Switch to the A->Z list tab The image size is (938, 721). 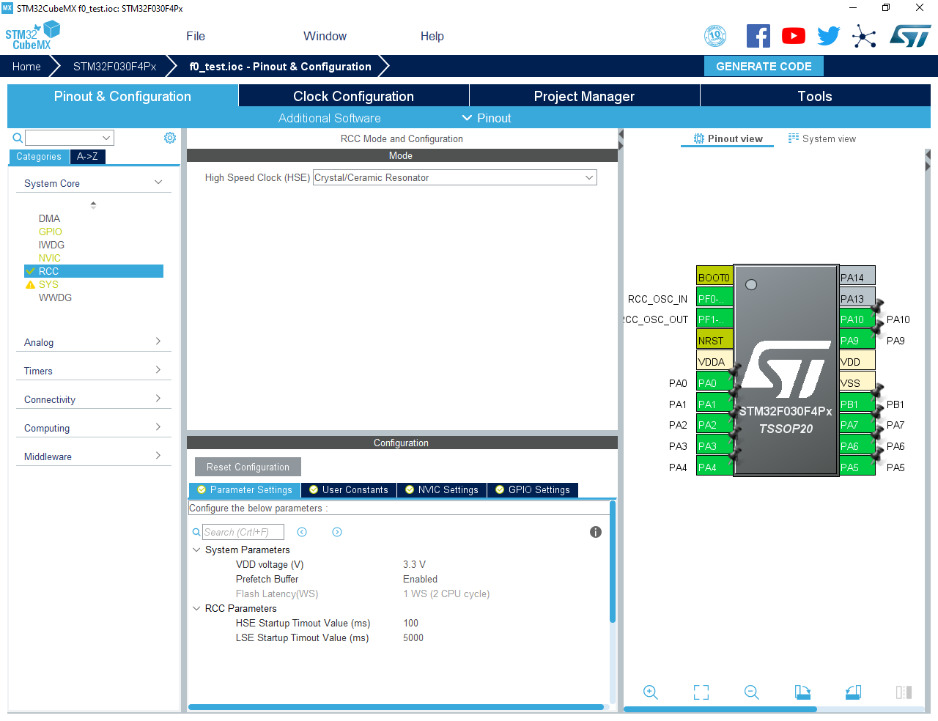click(87, 156)
